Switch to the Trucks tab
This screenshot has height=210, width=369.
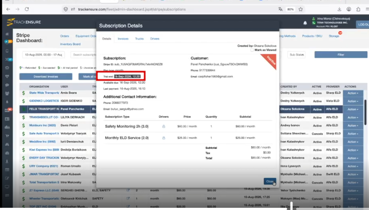click(139, 39)
